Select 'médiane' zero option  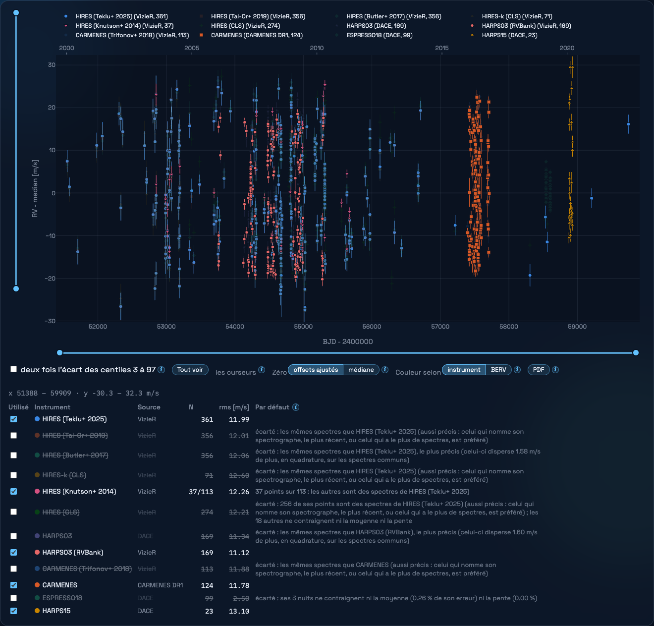click(x=361, y=370)
